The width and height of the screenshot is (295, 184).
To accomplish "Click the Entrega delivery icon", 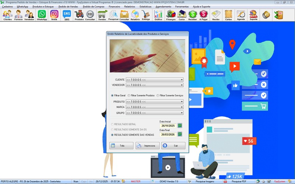I will (146, 15).
